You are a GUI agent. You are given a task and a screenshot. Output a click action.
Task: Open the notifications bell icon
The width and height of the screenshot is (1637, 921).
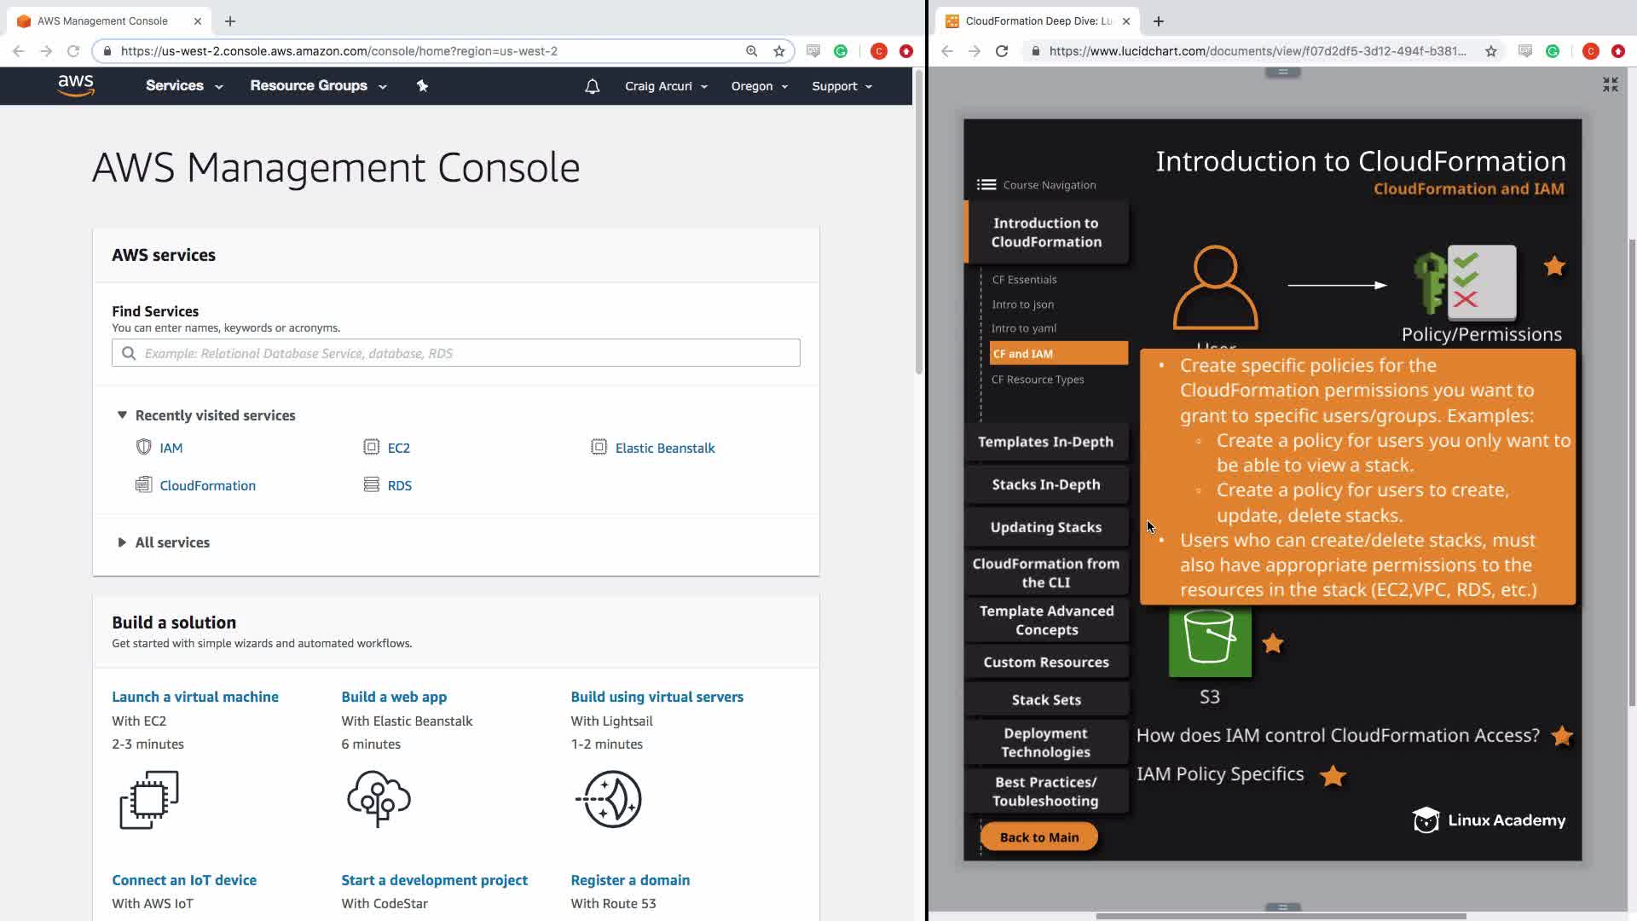[x=592, y=86]
